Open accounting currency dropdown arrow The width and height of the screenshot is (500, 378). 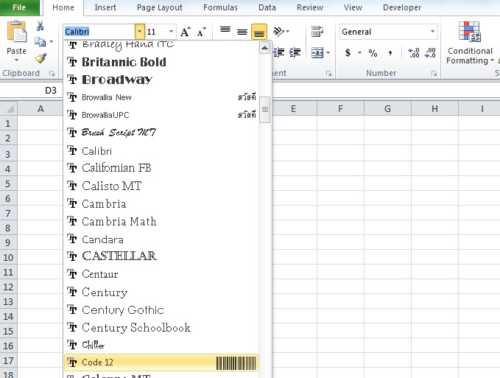(x=359, y=52)
